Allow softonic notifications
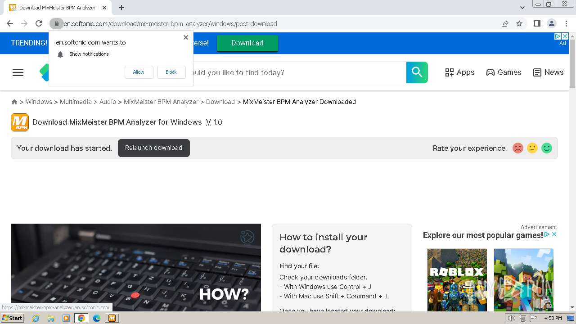Screen dimensions: 576x324 click(139, 72)
